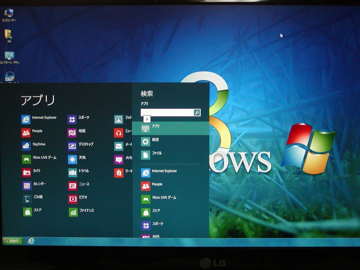Open the カレンダー (Calendar) app
360x270 pixels.
click(x=34, y=186)
